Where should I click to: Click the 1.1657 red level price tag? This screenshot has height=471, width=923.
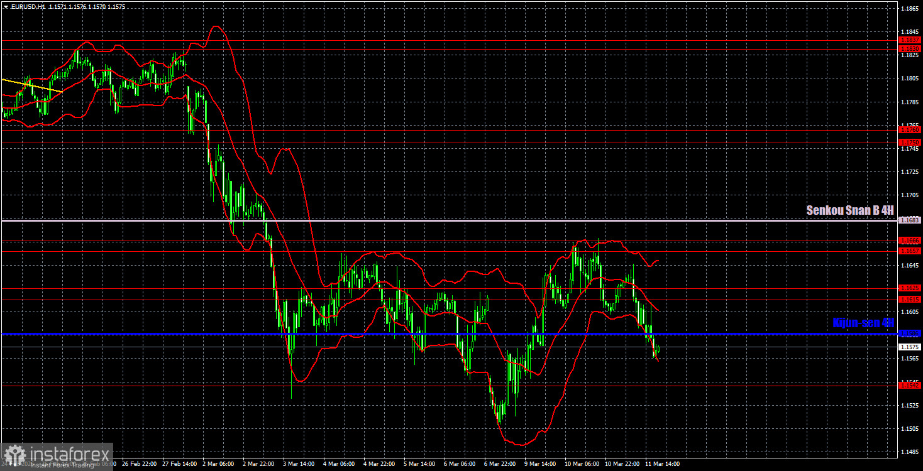click(x=910, y=251)
